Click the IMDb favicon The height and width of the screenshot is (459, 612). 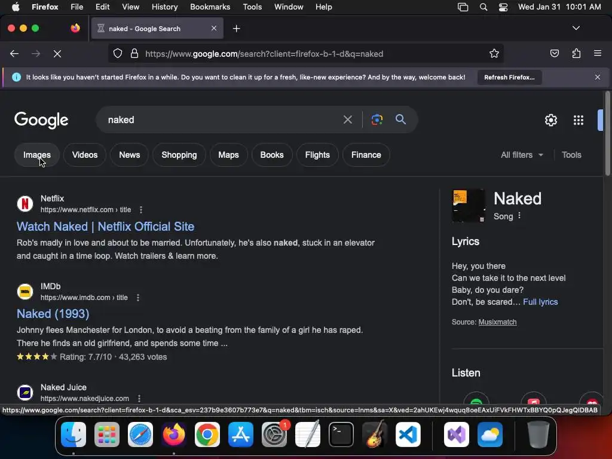(25, 292)
